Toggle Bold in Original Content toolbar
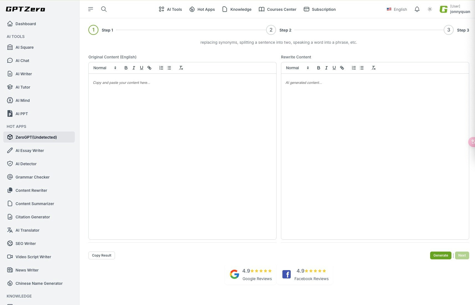This screenshot has width=475, height=305. click(x=126, y=68)
